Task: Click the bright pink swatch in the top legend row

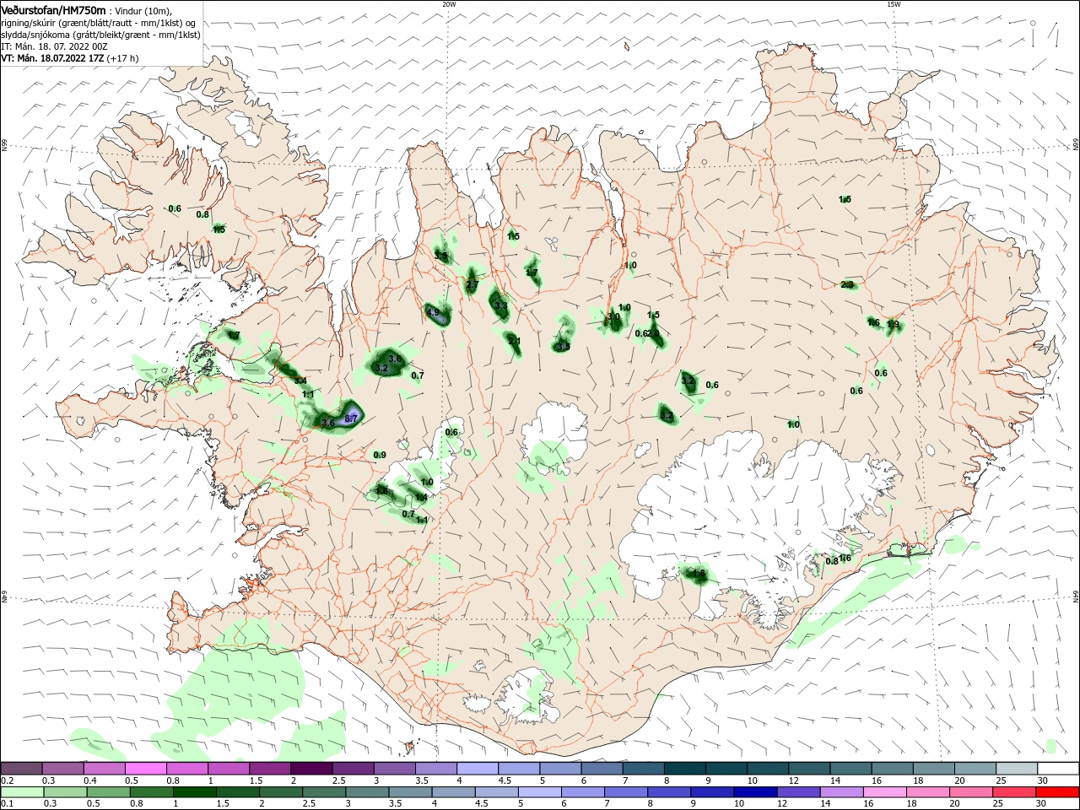Action: tap(146, 769)
